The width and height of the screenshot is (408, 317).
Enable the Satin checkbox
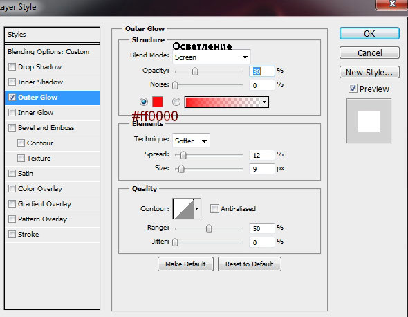point(12,174)
